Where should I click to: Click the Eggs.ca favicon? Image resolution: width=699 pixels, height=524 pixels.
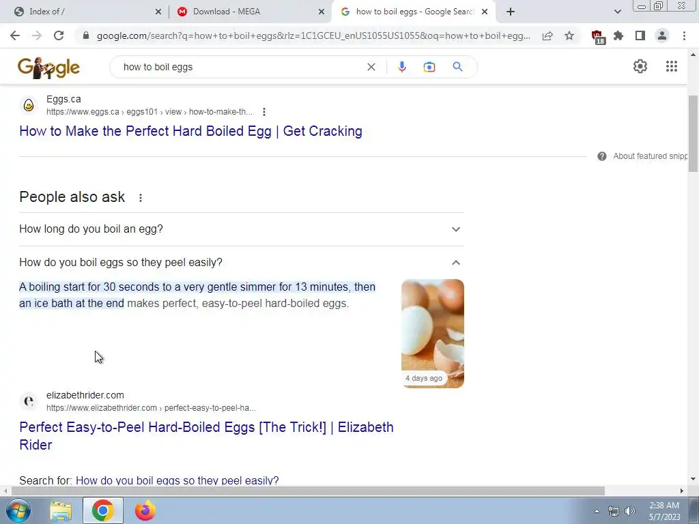tap(29, 105)
